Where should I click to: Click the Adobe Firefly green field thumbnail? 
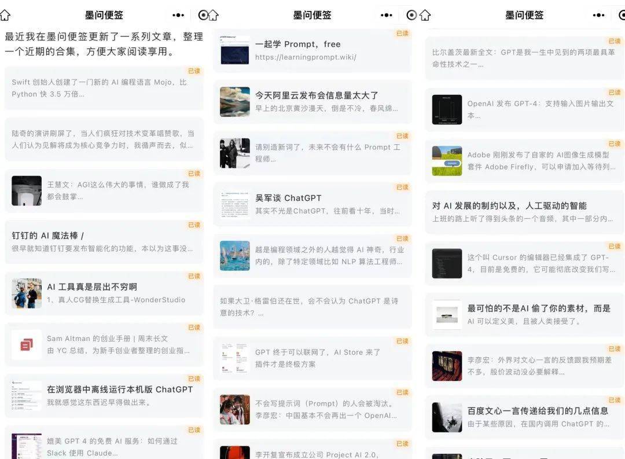click(447, 161)
